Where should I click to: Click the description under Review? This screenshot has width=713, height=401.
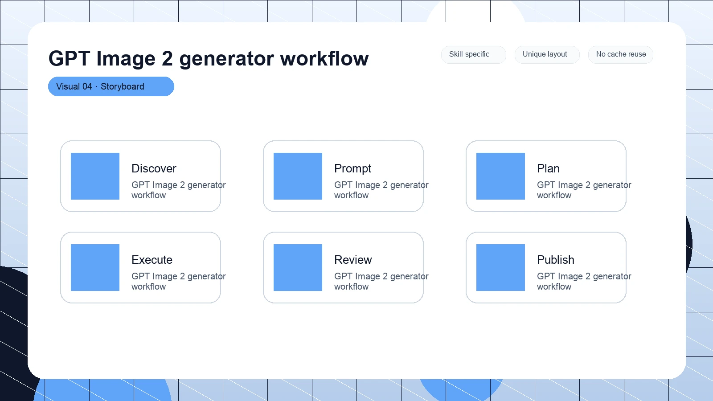pyautogui.click(x=381, y=281)
